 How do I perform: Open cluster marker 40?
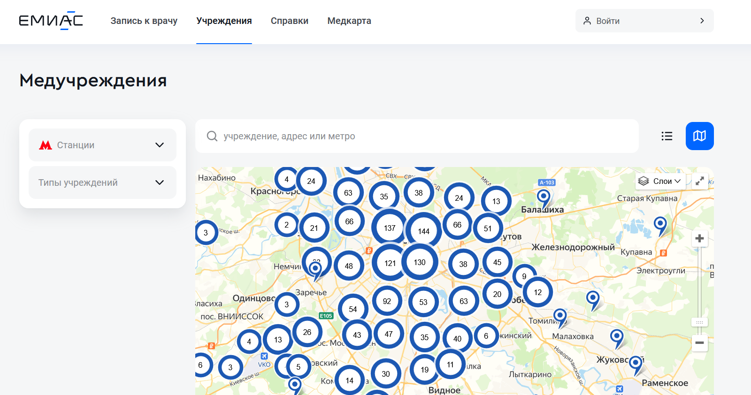tap(457, 339)
